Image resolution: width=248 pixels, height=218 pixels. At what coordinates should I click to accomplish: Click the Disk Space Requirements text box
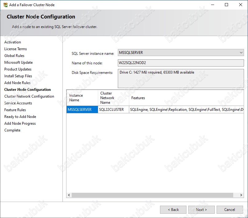pyautogui.click(x=181, y=79)
